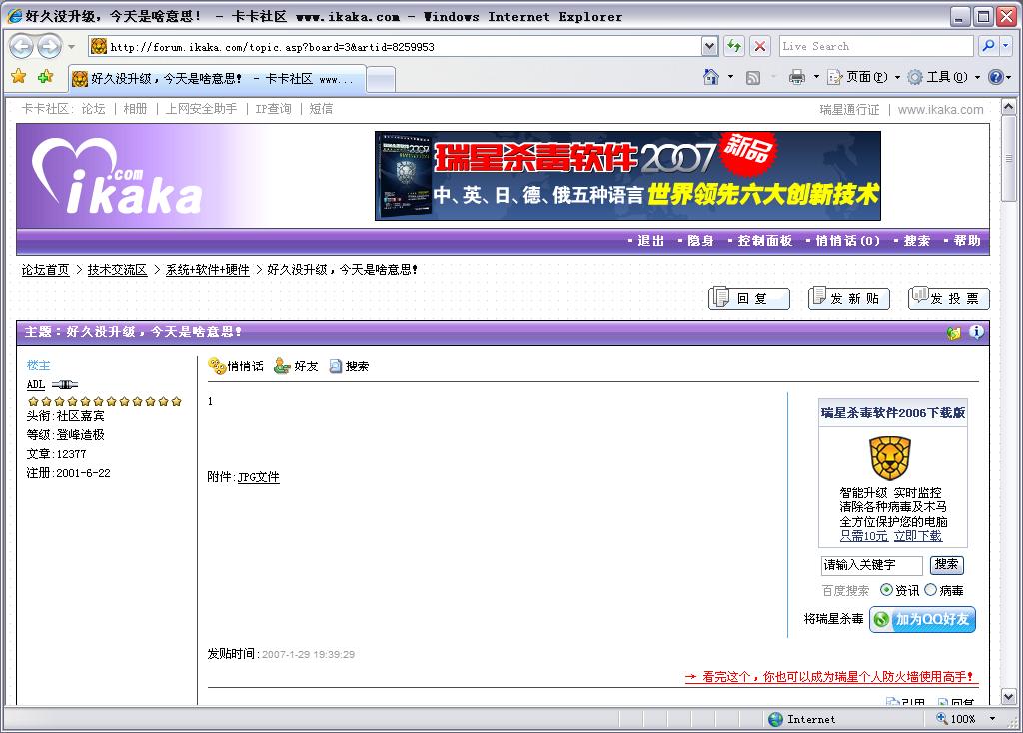The height and width of the screenshot is (733, 1023).
Task: Start search with the magnifier icon
Action: pos(988,46)
